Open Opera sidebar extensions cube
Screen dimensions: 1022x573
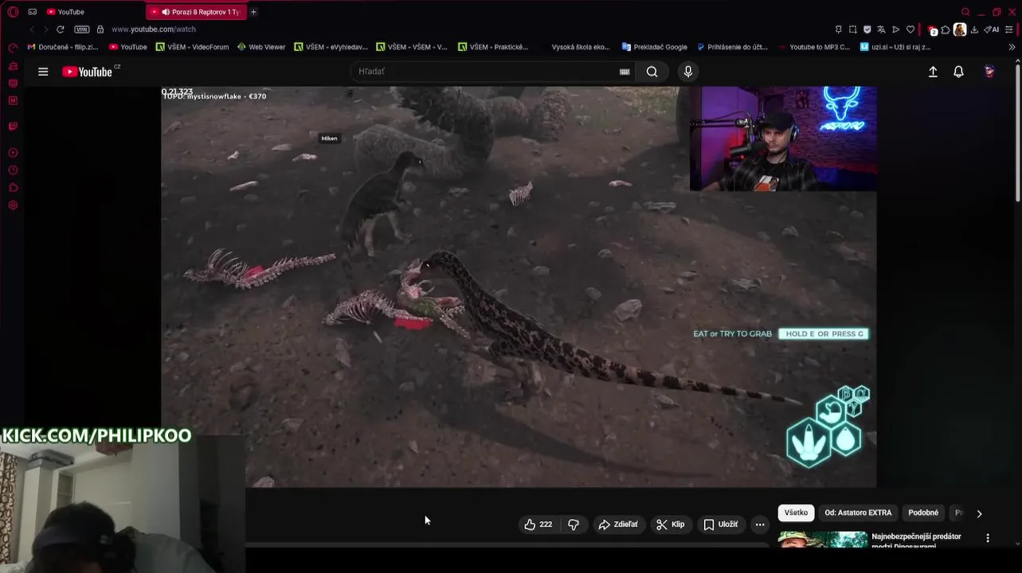[13, 188]
